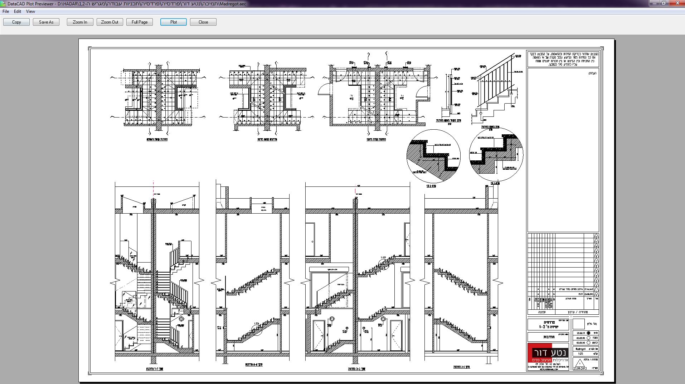Show the Full Page view
This screenshot has height=384, width=685.
tap(140, 22)
